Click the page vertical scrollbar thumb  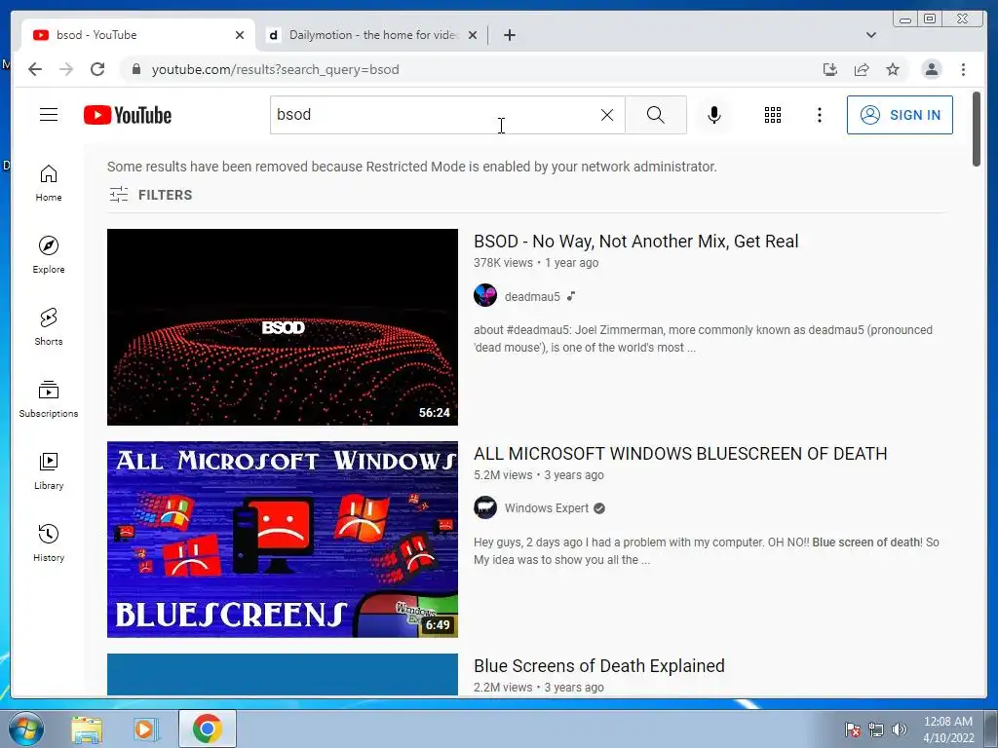(977, 130)
